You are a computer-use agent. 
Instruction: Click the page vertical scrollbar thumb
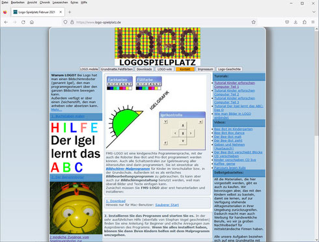point(316,83)
